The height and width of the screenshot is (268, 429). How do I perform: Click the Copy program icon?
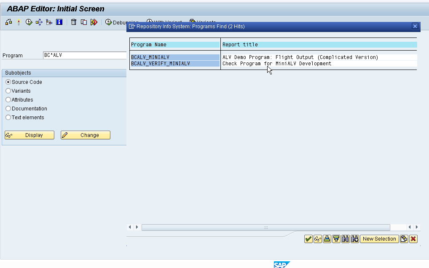(84, 22)
